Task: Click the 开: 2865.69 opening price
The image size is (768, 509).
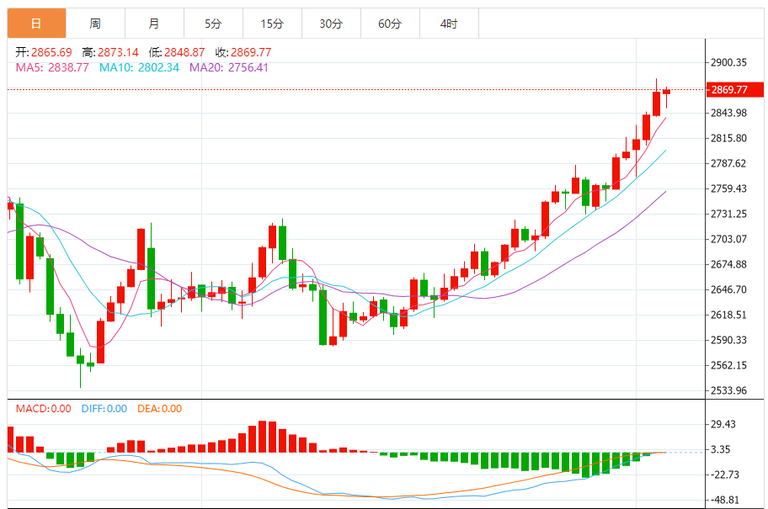Action: 44,52
